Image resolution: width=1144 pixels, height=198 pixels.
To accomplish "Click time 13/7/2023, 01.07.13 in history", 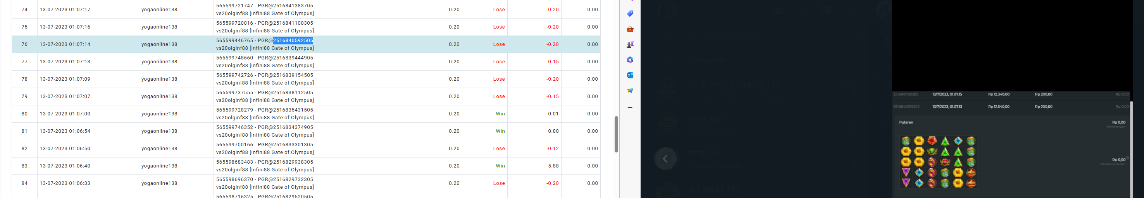I will (947, 107).
